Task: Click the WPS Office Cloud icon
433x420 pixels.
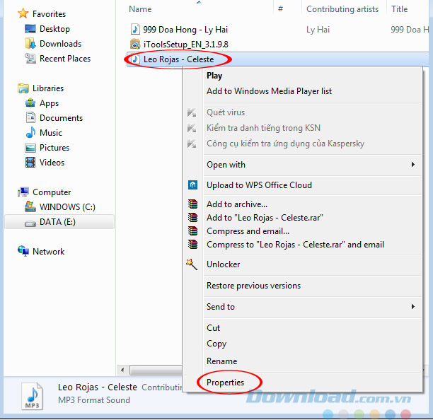Action: pos(192,185)
